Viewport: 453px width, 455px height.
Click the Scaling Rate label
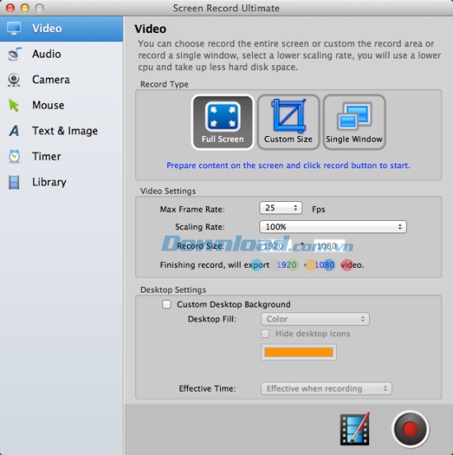[200, 227]
